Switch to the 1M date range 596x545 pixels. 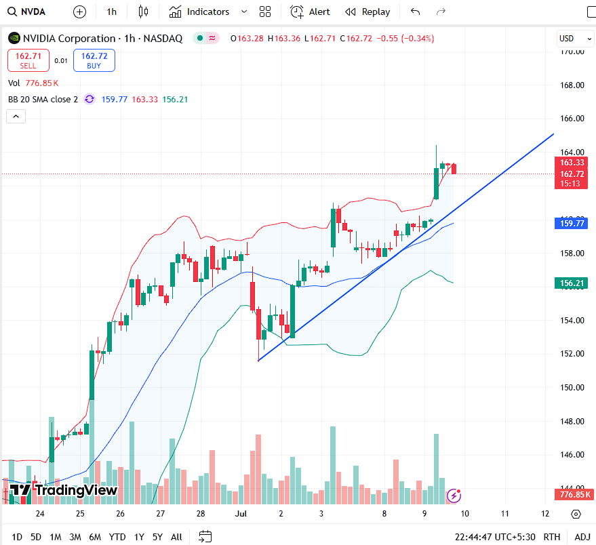click(56, 537)
